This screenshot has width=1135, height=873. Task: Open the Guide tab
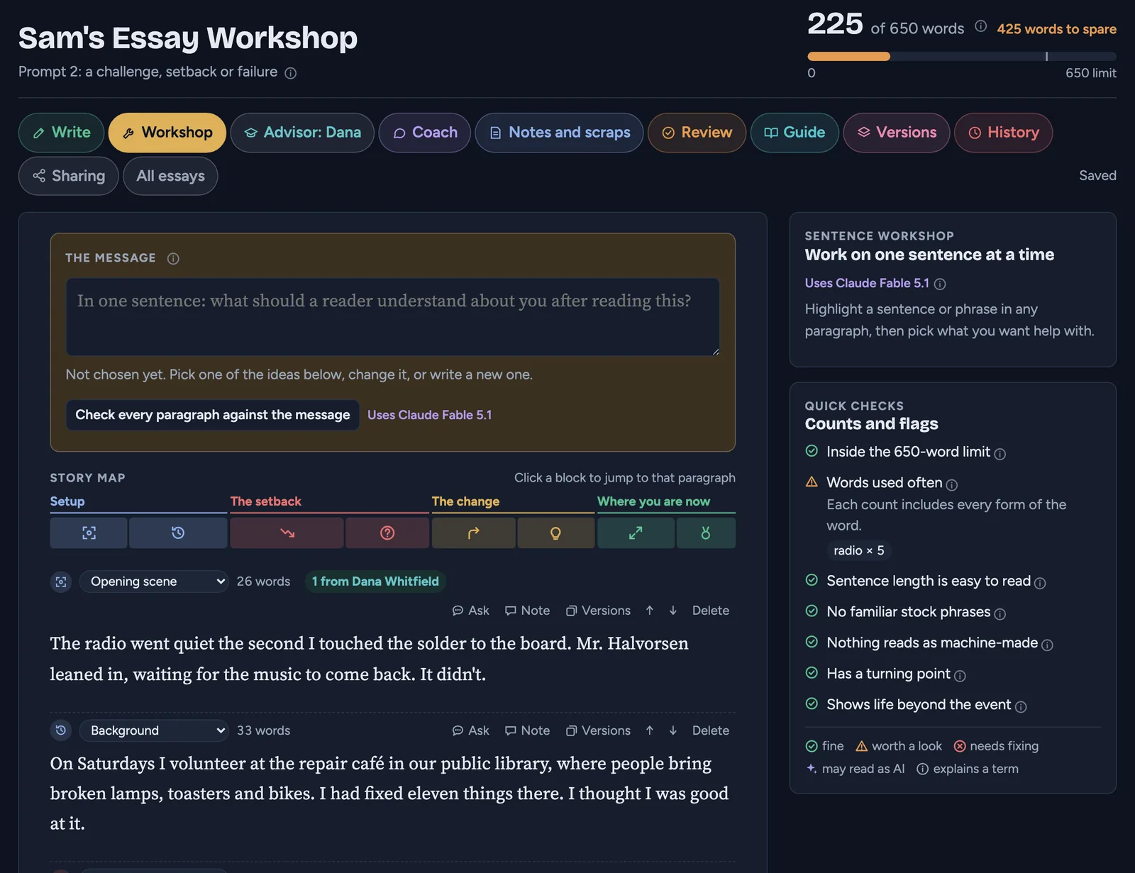point(794,133)
